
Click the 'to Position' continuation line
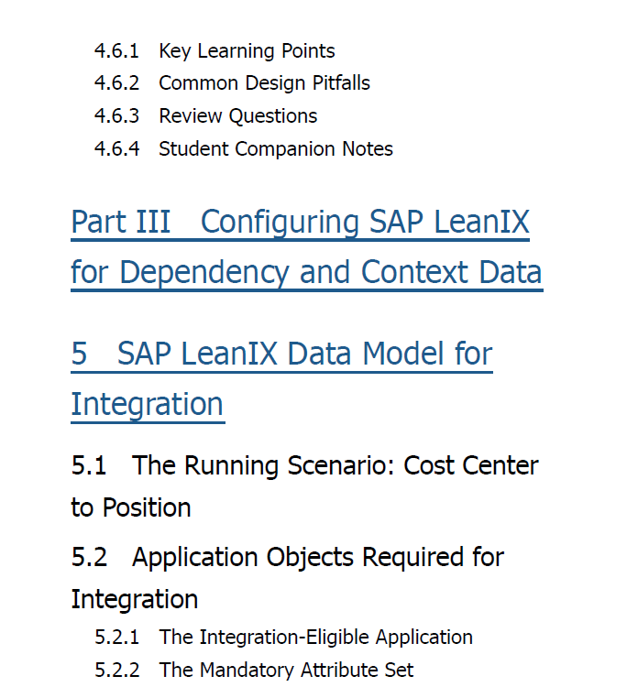tap(131, 507)
